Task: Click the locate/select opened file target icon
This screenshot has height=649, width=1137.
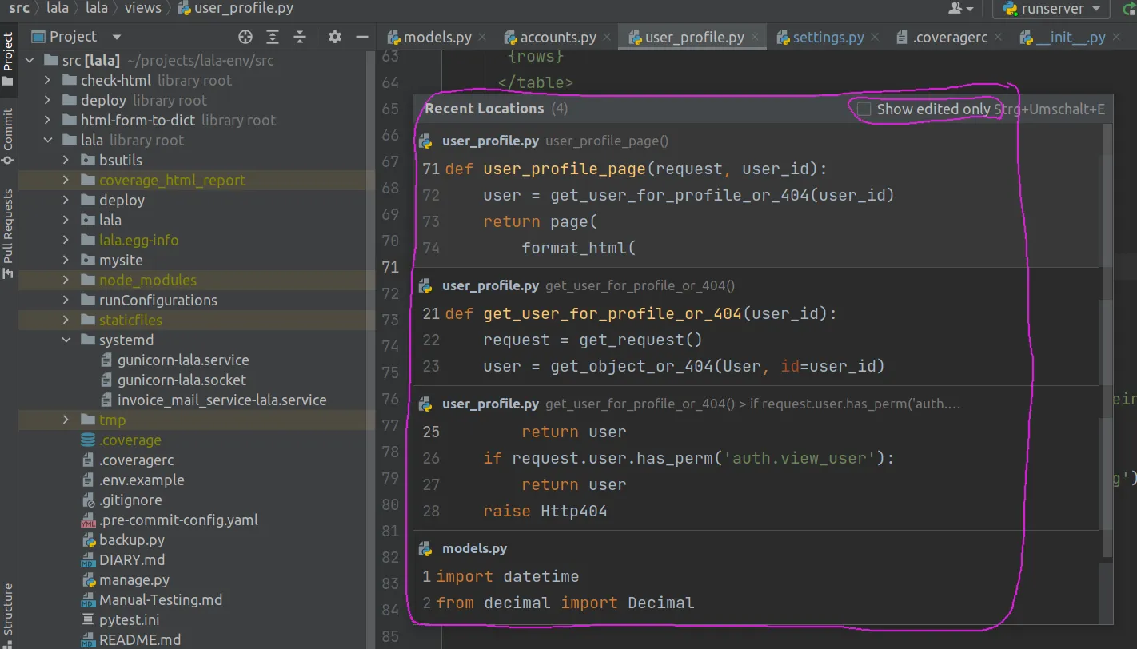Action: 245,37
